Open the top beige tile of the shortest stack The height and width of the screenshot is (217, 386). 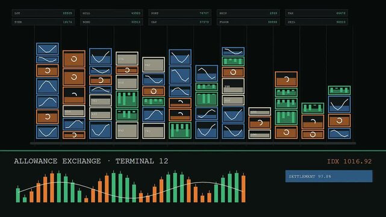tap(260, 112)
